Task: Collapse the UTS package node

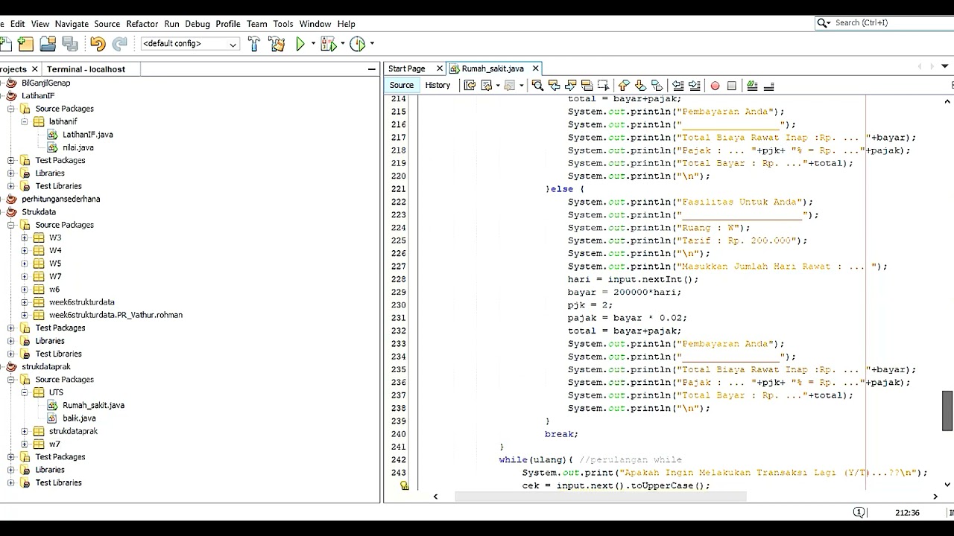Action: [x=25, y=392]
